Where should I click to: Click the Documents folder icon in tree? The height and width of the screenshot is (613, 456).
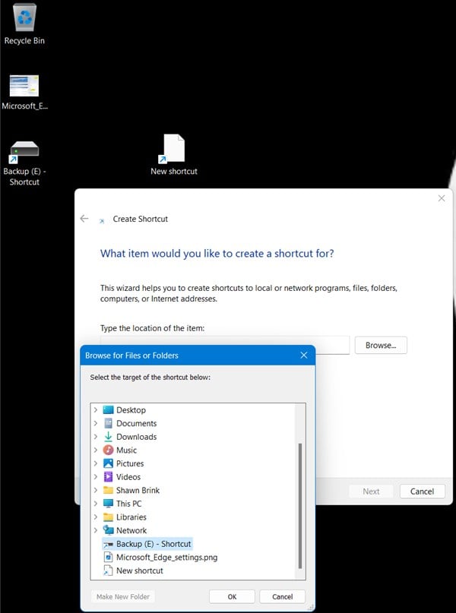click(109, 423)
